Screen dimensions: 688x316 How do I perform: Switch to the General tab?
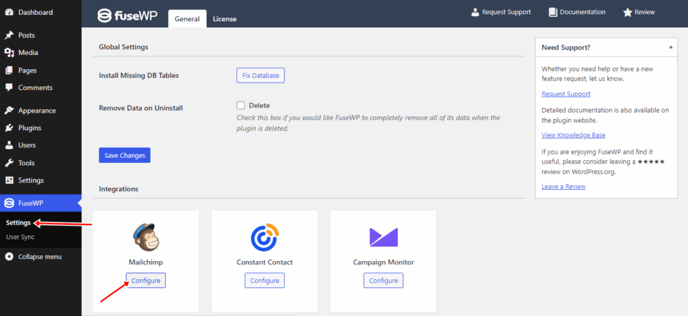point(187,19)
